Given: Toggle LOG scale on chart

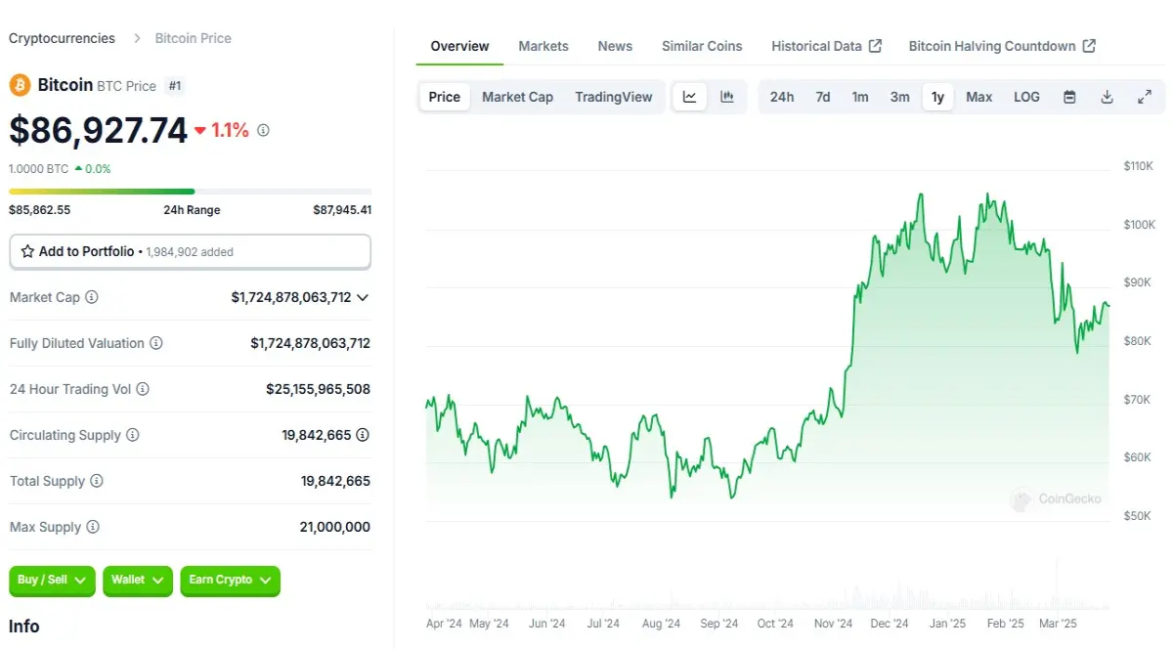Looking at the screenshot, I should coord(1026,97).
